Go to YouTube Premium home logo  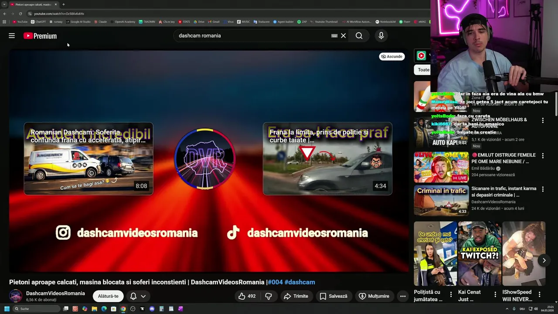[40, 36]
